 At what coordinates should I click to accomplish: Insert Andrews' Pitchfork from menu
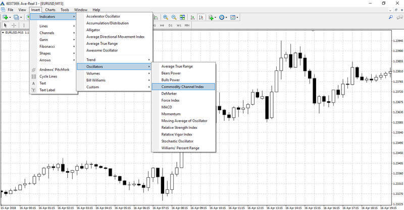54,69
